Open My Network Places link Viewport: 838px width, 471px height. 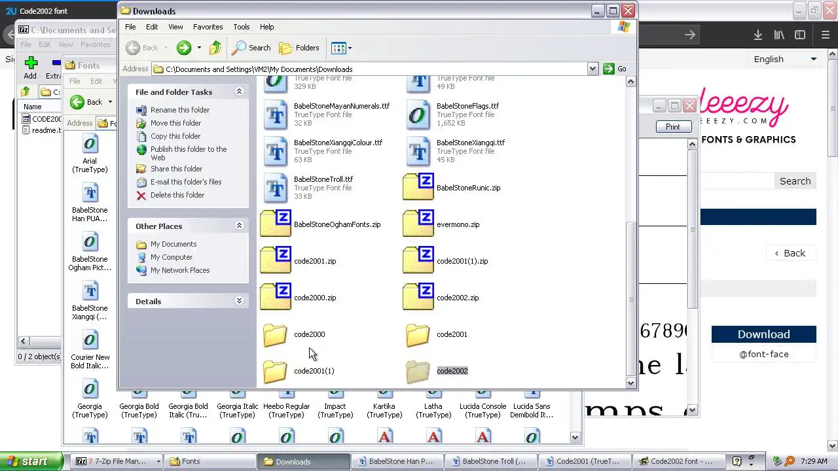[180, 270]
